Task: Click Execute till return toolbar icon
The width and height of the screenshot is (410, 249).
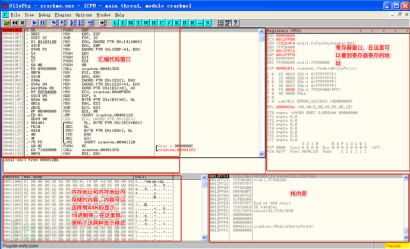Action: point(90,23)
